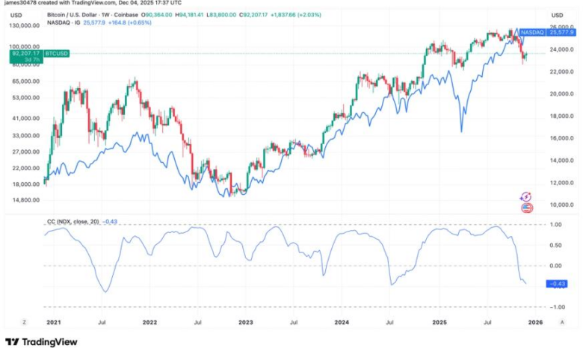Open the CC (NDX, close, 20) indicator legend

[73, 222]
